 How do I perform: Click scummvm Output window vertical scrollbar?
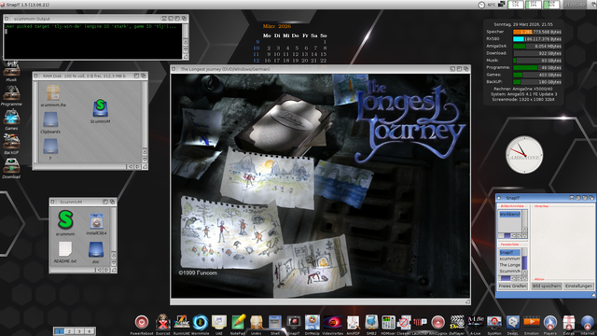click(x=186, y=31)
